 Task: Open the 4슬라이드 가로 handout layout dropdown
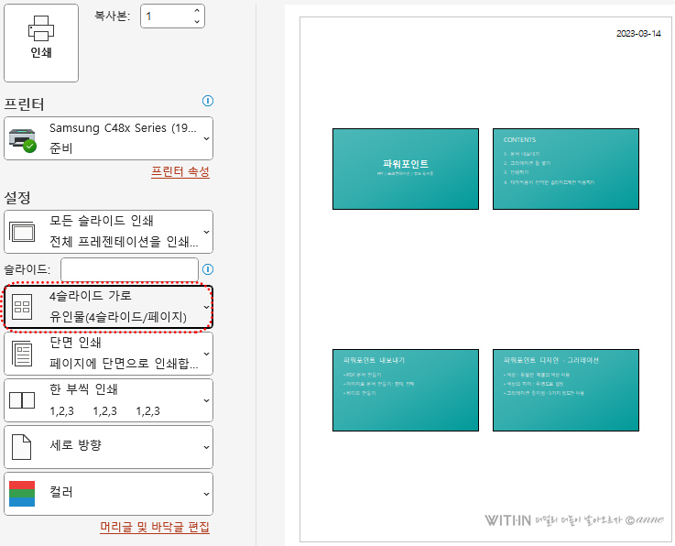(108, 307)
